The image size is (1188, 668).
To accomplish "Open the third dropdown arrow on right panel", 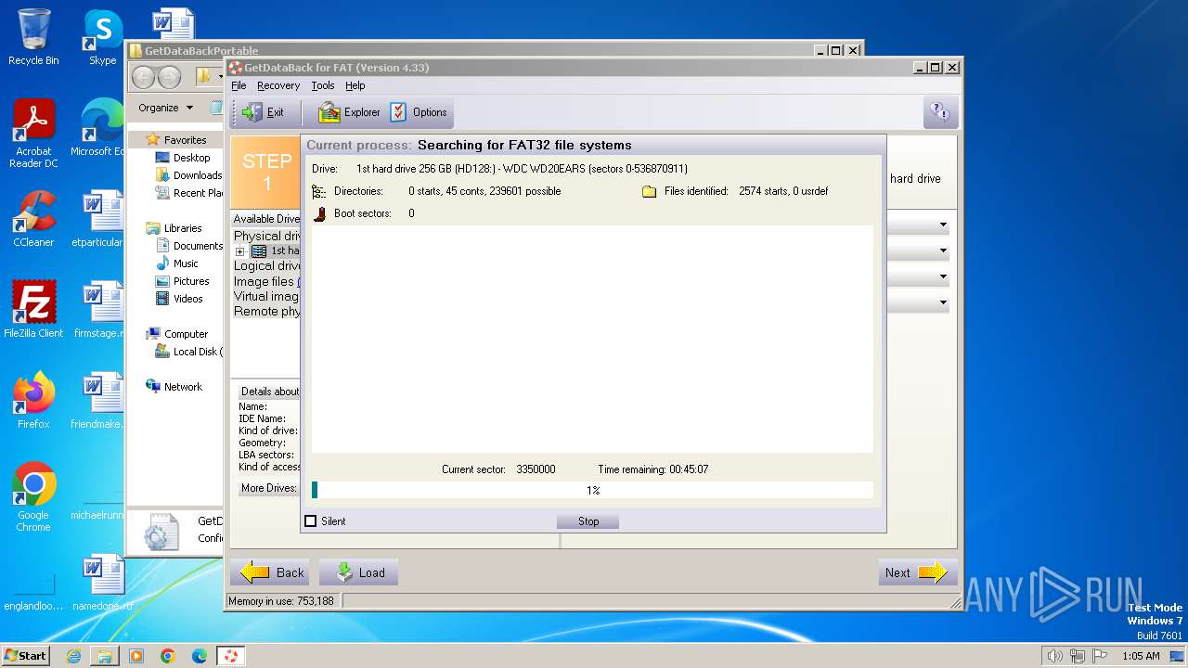I will click(x=943, y=277).
